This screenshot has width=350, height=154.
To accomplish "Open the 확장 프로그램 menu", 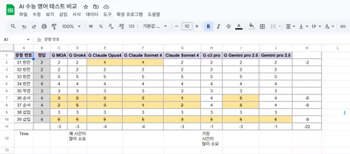I will (130, 15).
